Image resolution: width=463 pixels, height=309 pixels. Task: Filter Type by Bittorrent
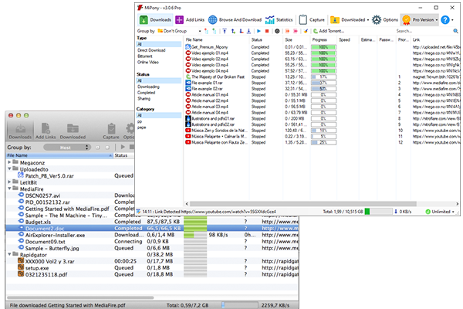tap(145, 56)
